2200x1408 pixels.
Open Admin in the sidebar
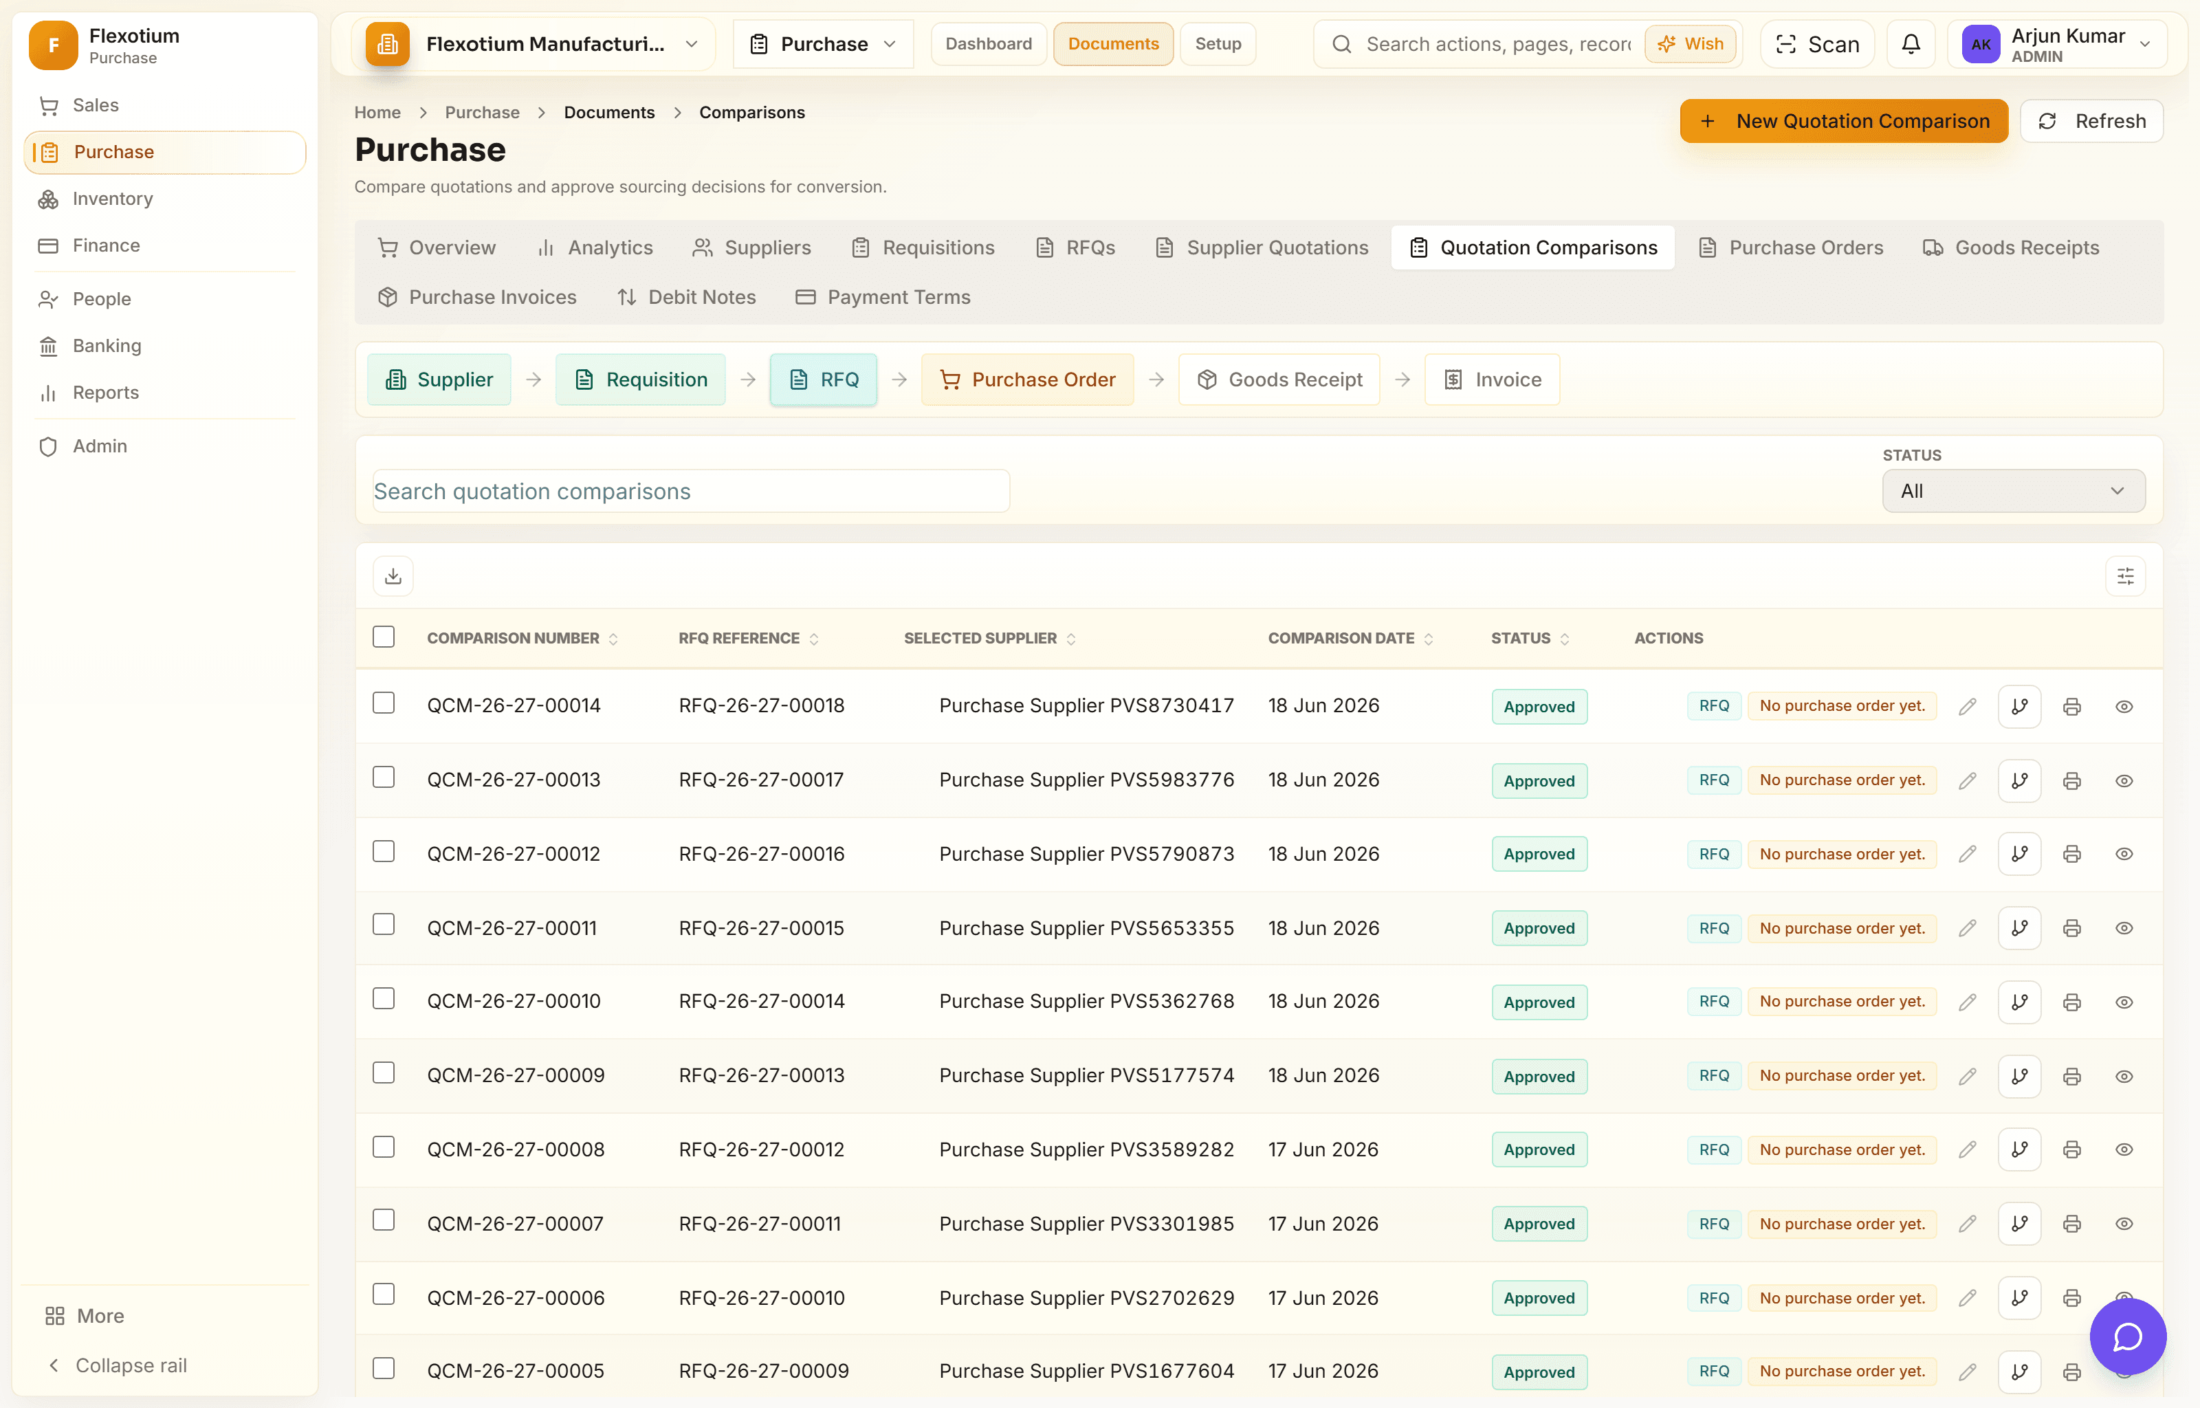coord(164,446)
